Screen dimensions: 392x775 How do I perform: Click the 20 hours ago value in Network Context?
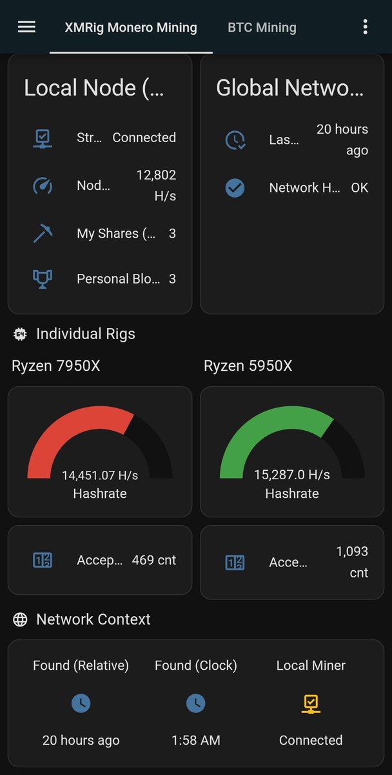(81, 741)
